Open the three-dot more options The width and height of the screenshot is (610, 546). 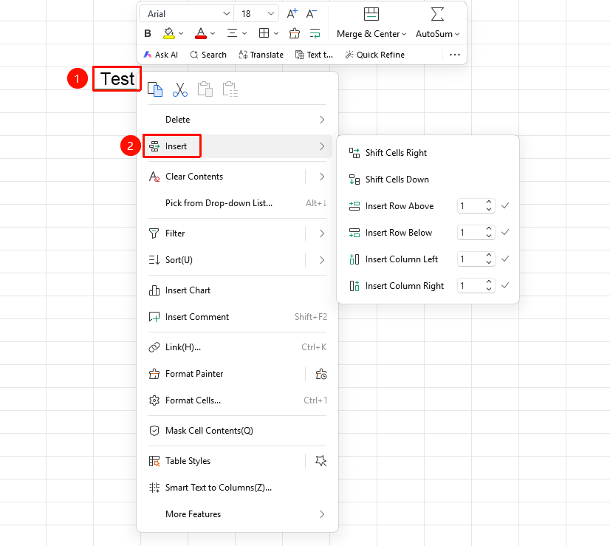pos(455,55)
